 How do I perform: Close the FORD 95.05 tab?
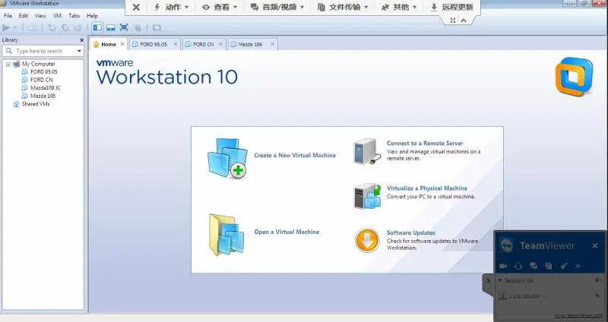[176, 44]
